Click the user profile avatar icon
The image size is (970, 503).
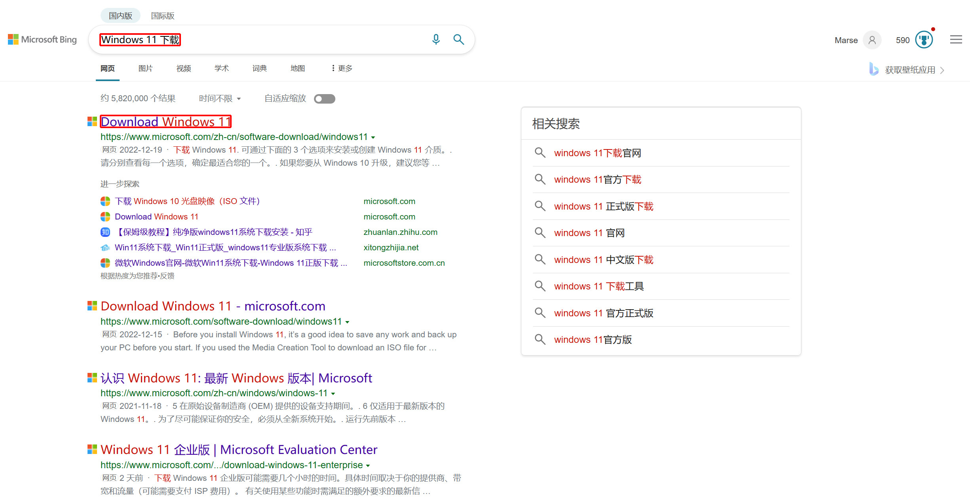872,40
